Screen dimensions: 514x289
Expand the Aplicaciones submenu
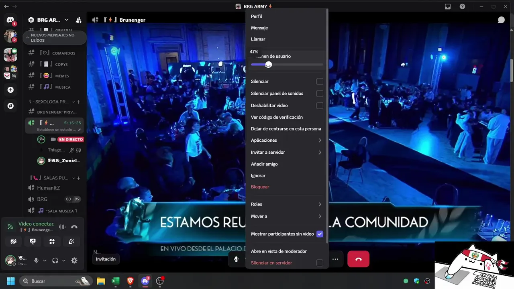point(286,140)
